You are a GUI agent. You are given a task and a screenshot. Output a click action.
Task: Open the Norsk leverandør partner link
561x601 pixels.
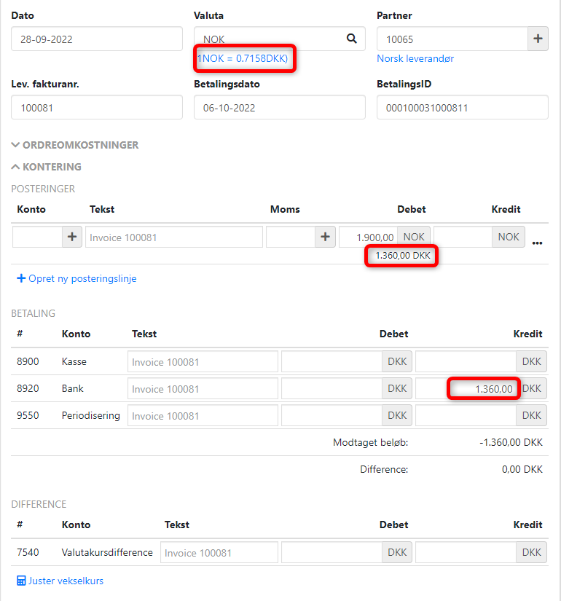[415, 58]
